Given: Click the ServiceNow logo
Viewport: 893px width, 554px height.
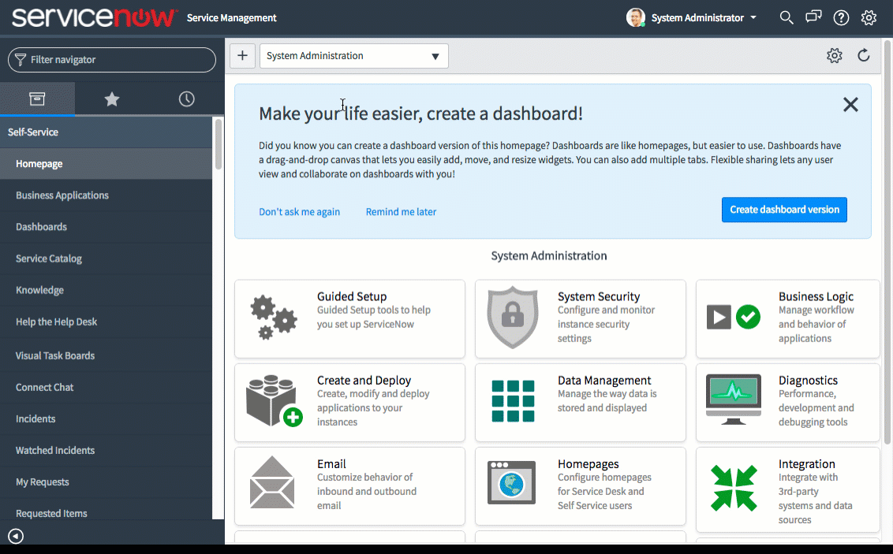Looking at the screenshot, I should 95,17.
